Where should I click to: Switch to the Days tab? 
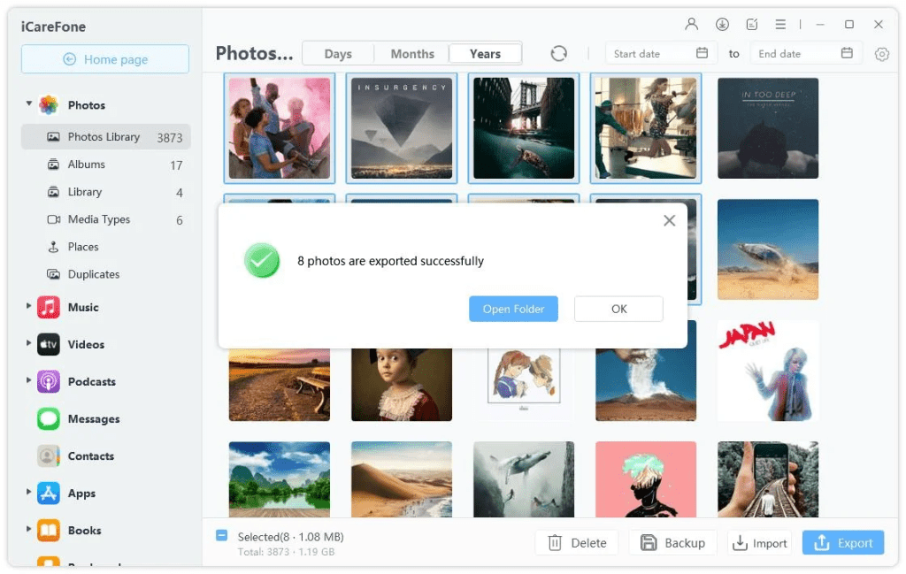pos(338,54)
